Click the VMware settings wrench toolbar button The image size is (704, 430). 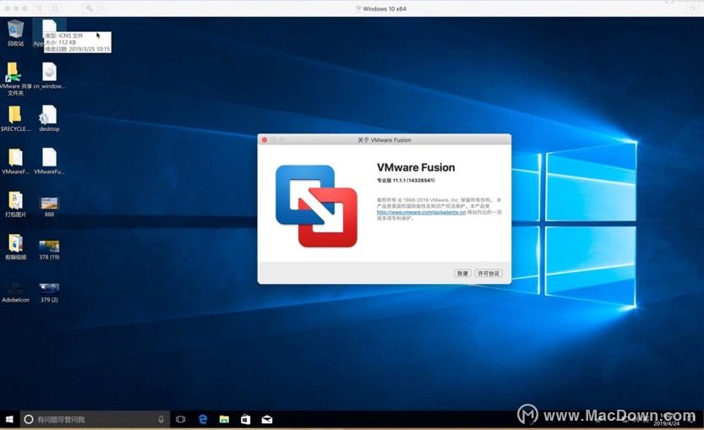click(90, 8)
